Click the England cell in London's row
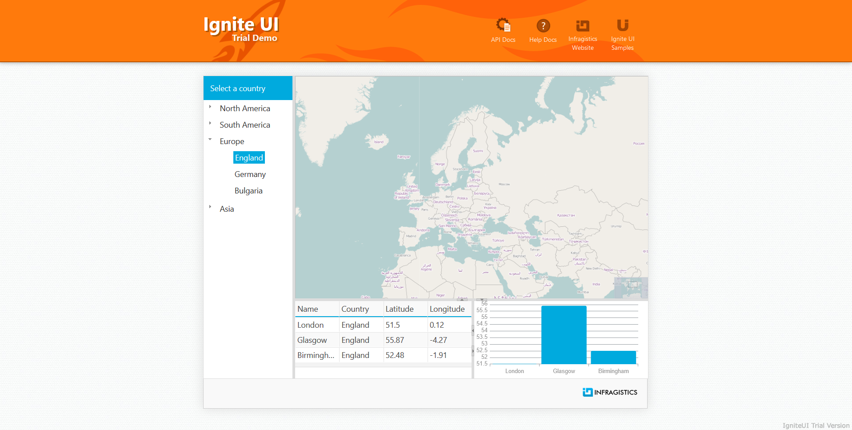This screenshot has width=852, height=430. (361, 325)
